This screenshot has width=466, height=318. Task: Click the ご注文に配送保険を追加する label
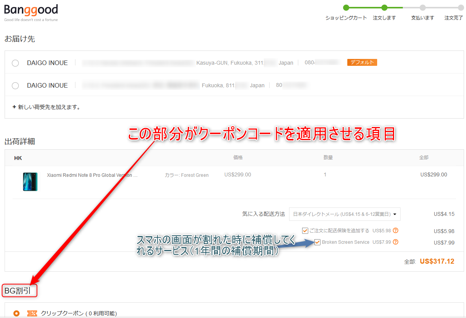(x=339, y=231)
